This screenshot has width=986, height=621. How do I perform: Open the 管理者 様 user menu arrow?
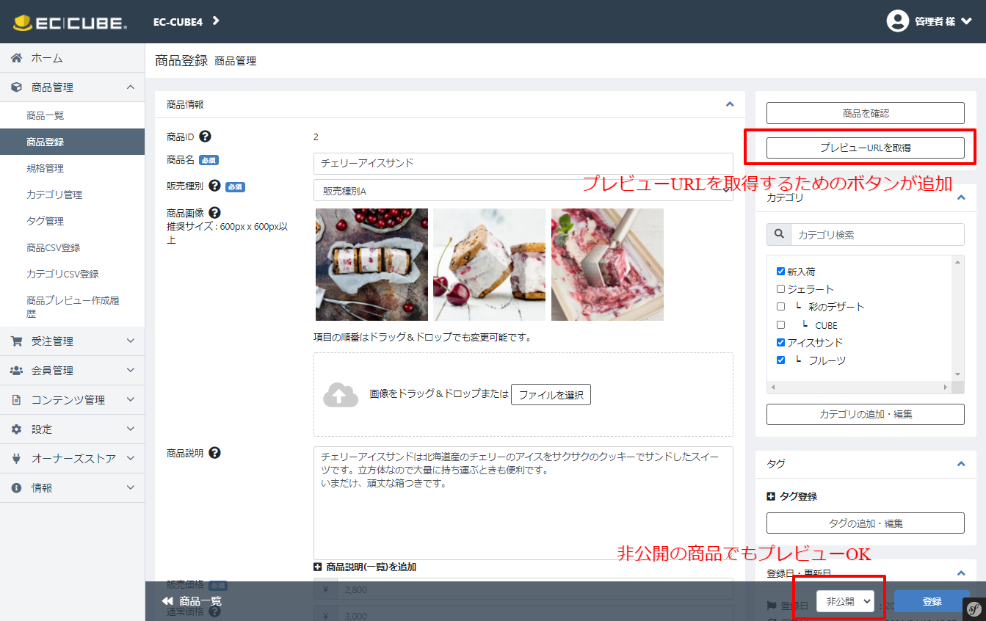pos(966,21)
